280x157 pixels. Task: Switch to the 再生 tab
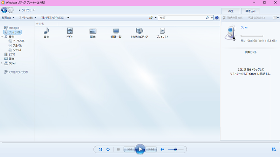231,11
